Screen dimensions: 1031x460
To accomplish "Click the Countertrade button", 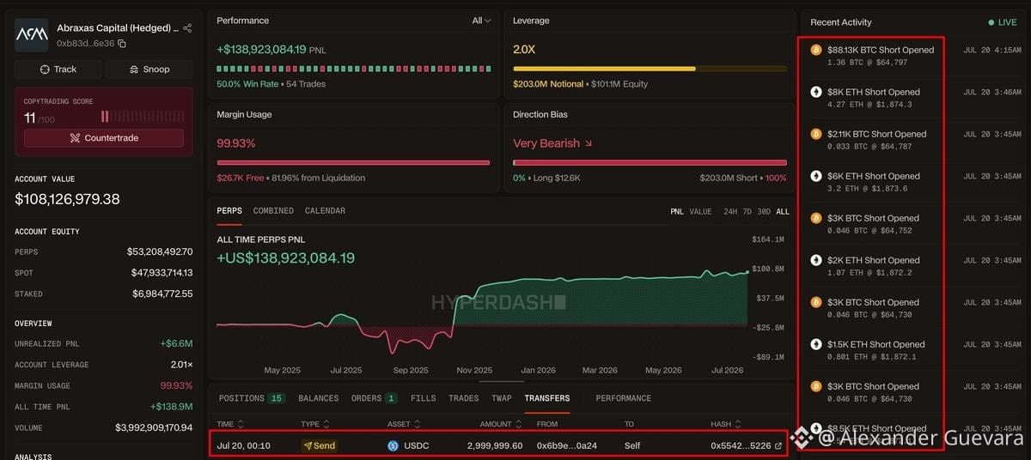I will 104,138.
